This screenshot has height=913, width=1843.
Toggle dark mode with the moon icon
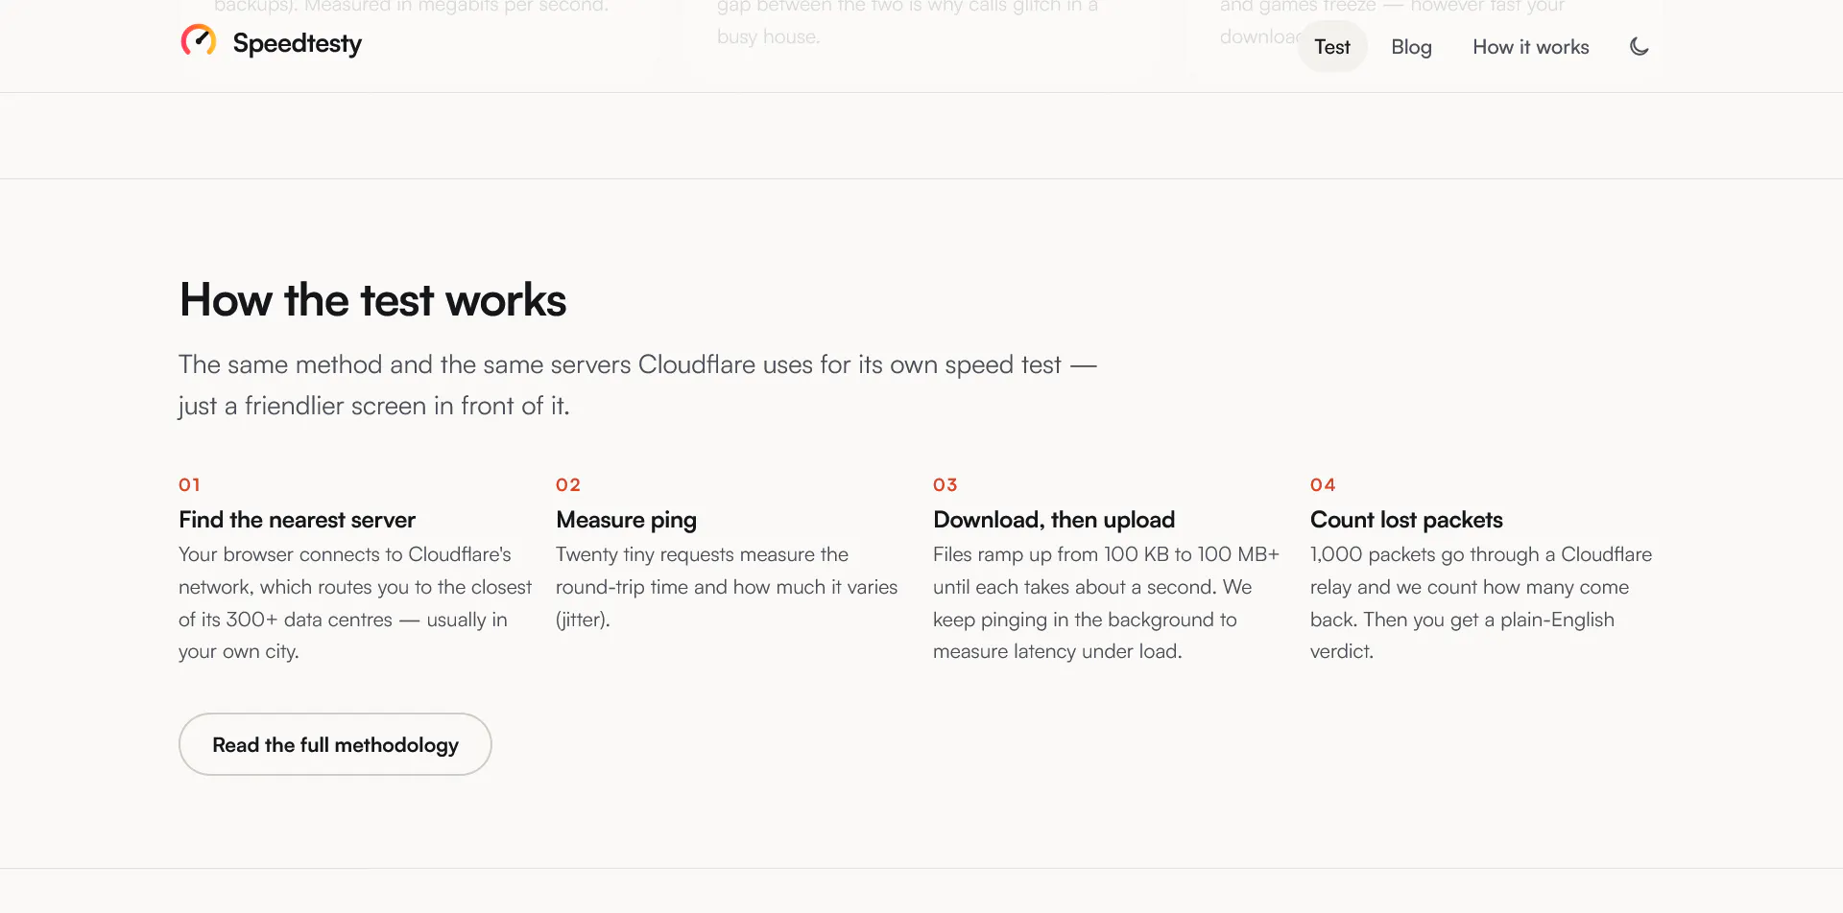tap(1640, 46)
